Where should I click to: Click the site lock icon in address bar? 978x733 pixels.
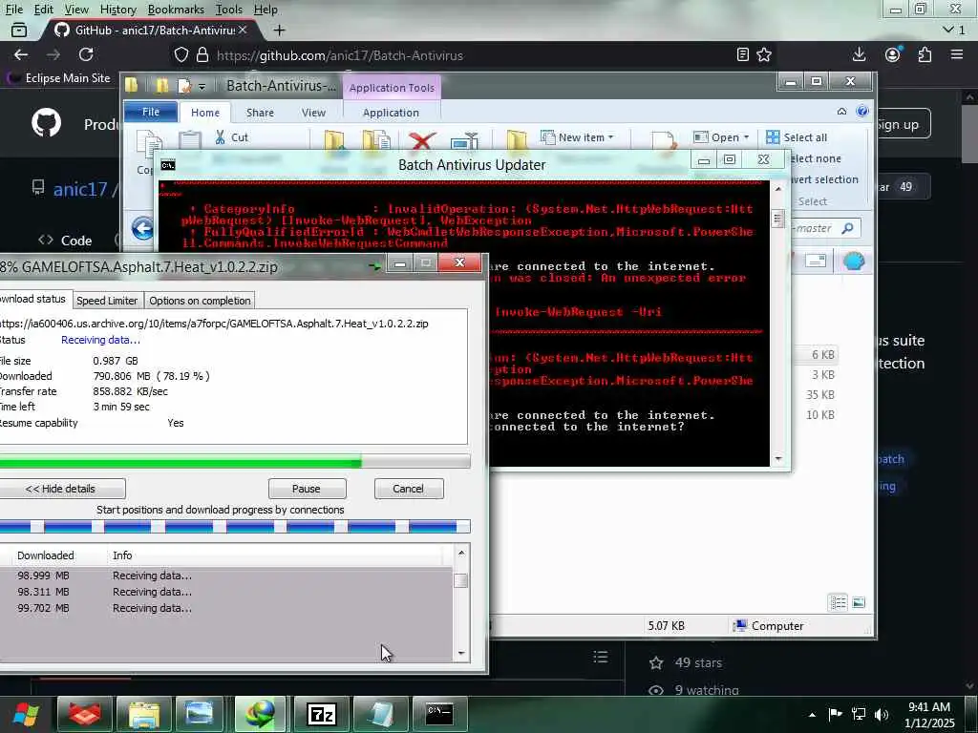click(202, 55)
